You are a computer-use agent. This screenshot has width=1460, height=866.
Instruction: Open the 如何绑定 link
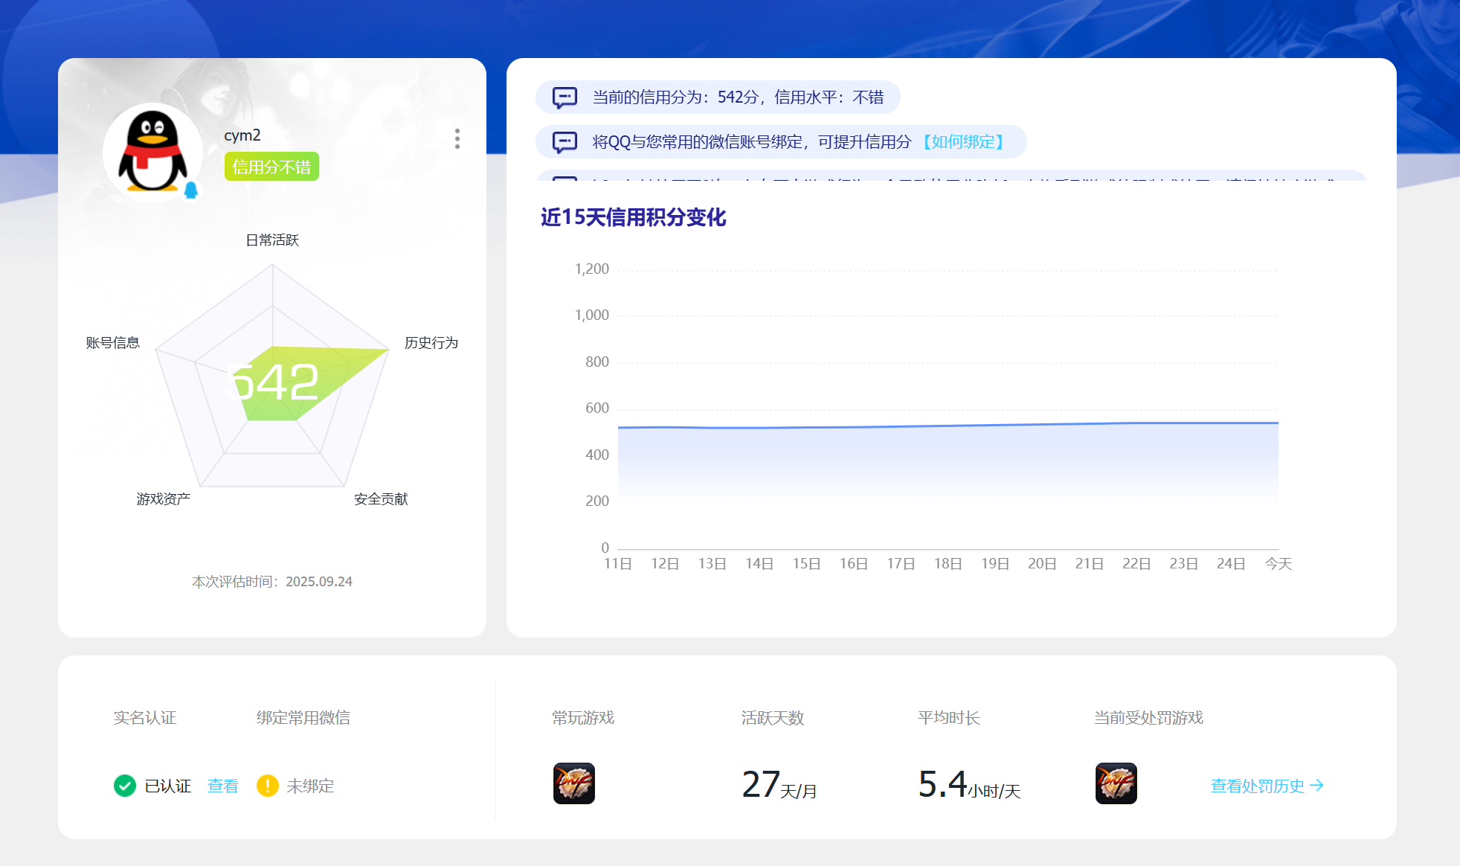(963, 142)
